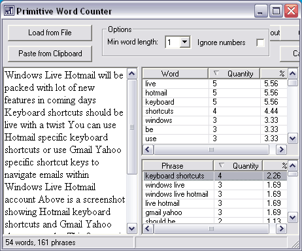Screen dimensions: 302x251
Task: Select the 'windows live hotmail' phrase row
Action: tap(215, 194)
